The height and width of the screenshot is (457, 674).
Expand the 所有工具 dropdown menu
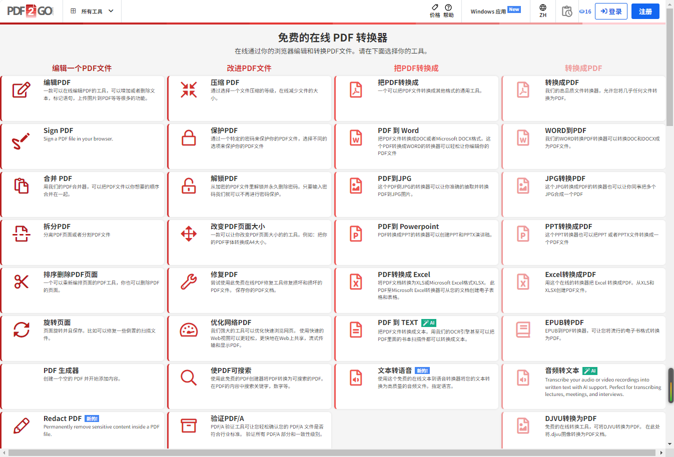[x=92, y=11]
